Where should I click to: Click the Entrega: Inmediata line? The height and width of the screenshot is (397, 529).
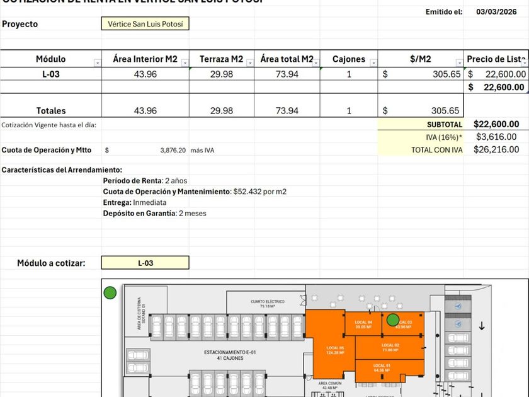click(x=135, y=202)
